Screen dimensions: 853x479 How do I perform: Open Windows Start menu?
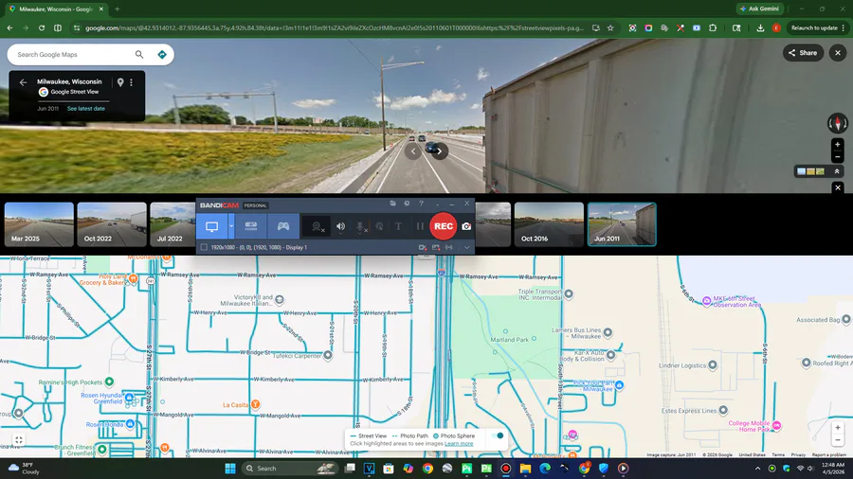tap(230, 469)
